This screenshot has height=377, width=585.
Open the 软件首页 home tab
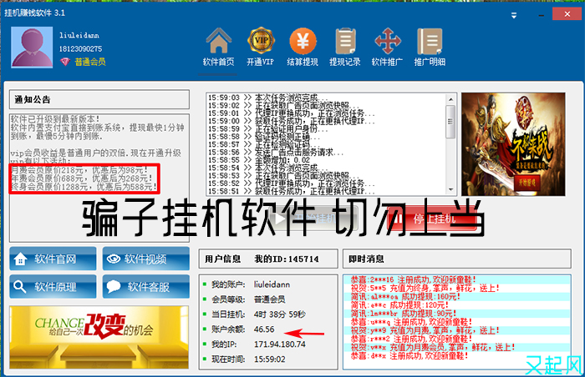(x=218, y=48)
